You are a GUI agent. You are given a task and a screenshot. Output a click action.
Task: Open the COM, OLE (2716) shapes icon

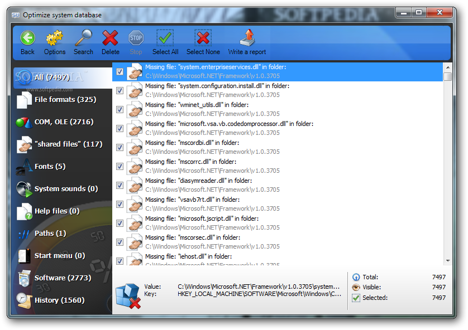[24, 123]
